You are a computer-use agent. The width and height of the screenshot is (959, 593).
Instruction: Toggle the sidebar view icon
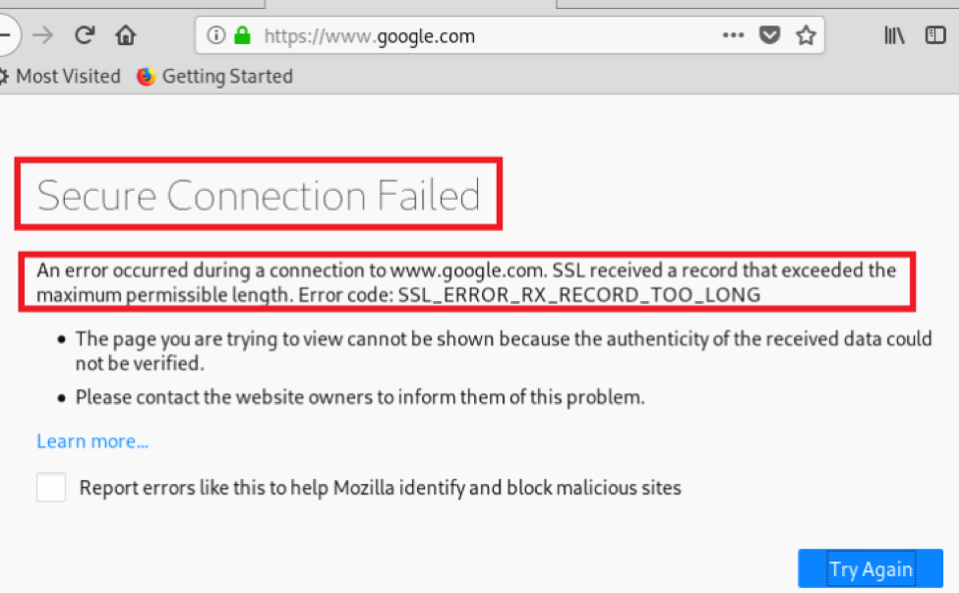[935, 35]
